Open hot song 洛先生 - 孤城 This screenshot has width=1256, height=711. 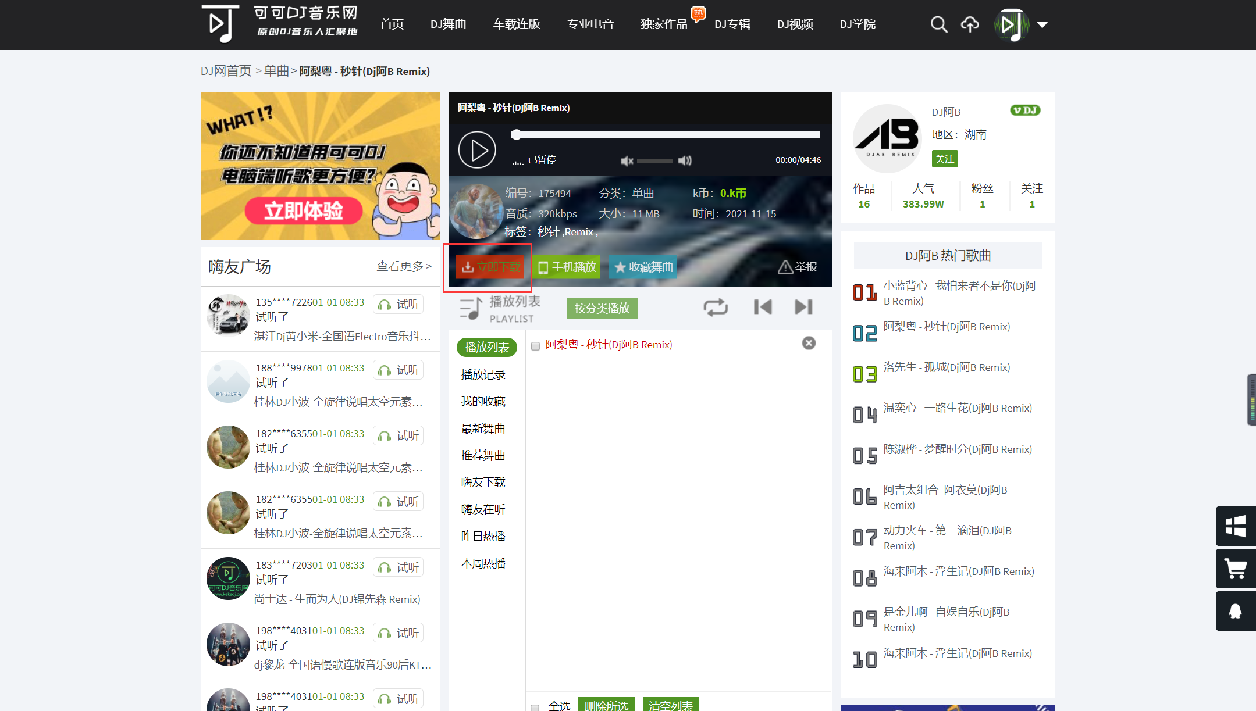coord(947,367)
